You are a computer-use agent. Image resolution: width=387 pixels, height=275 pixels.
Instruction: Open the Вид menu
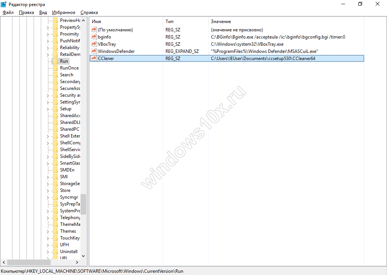pos(43,12)
